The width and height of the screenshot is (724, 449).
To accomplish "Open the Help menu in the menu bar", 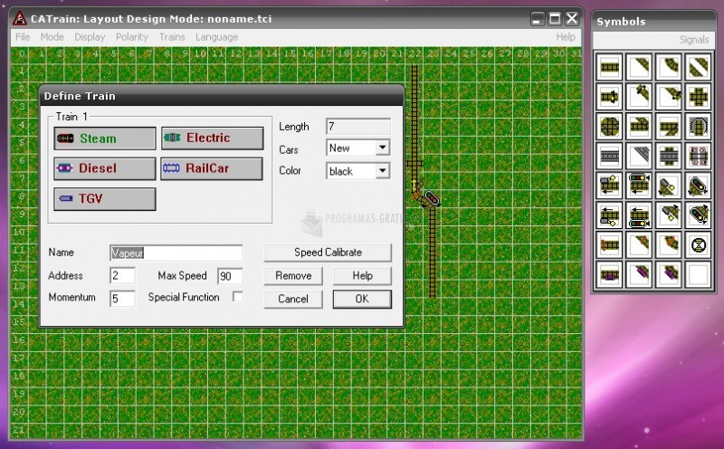I will tap(566, 37).
